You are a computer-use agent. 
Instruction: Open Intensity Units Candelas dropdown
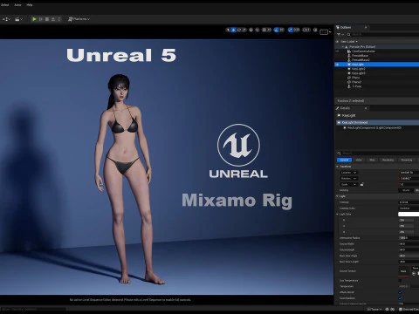coord(409,208)
